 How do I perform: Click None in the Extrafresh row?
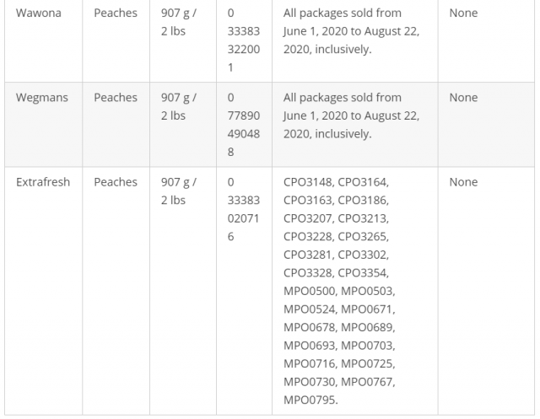(x=463, y=182)
